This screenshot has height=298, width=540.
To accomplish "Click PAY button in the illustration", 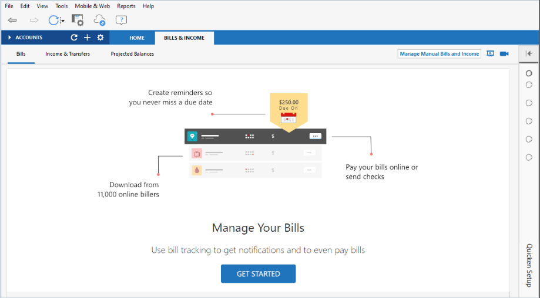I will click(315, 136).
